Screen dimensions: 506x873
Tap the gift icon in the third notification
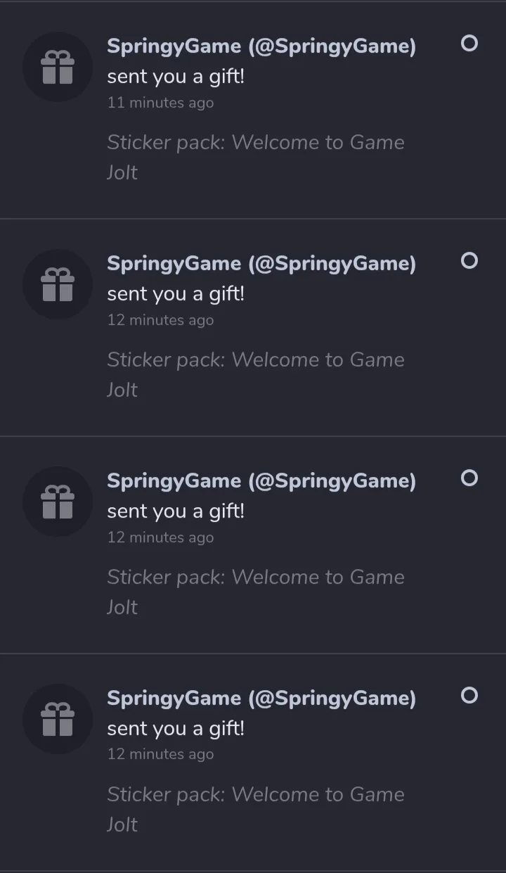[x=58, y=502]
